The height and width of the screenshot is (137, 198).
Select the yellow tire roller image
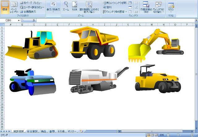pyautogui.click(x=158, y=79)
